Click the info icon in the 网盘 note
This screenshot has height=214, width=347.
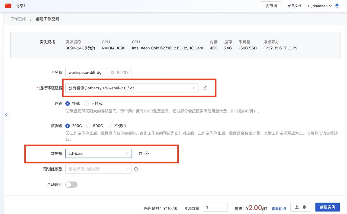click(x=68, y=111)
